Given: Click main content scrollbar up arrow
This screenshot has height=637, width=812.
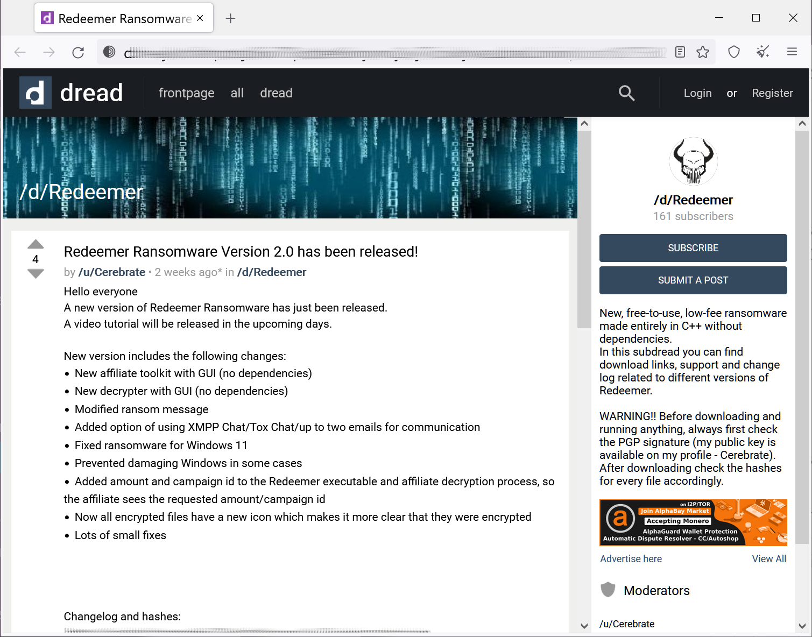Looking at the screenshot, I should tap(584, 124).
